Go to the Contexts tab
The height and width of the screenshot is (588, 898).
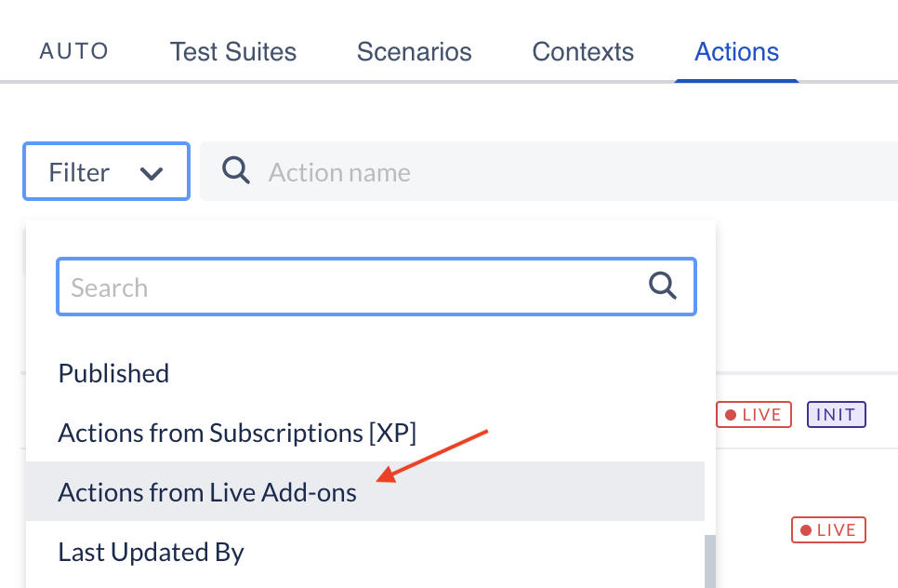click(x=583, y=51)
